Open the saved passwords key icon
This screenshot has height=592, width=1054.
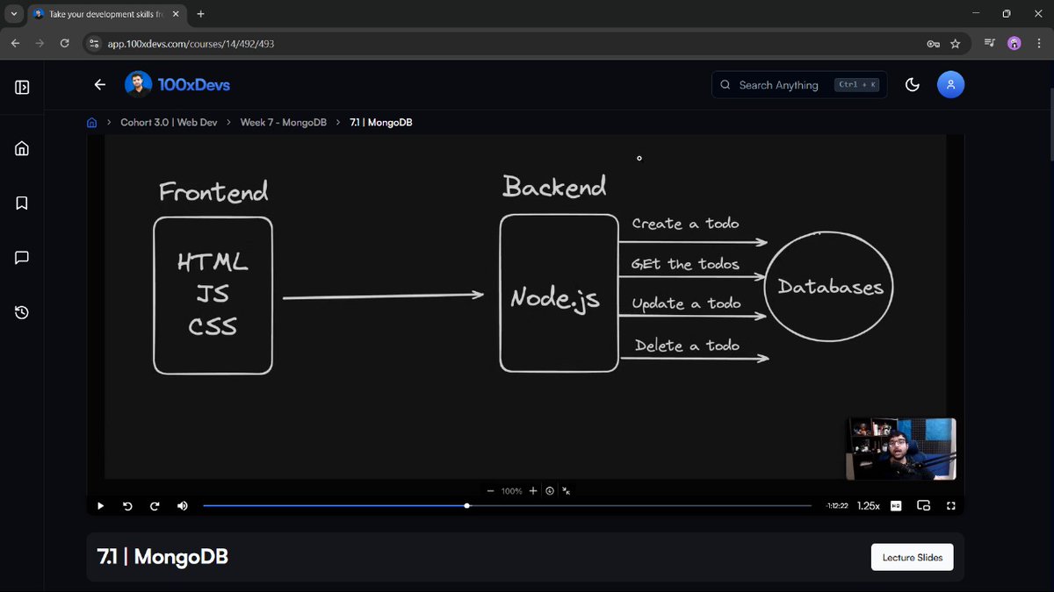[934, 43]
